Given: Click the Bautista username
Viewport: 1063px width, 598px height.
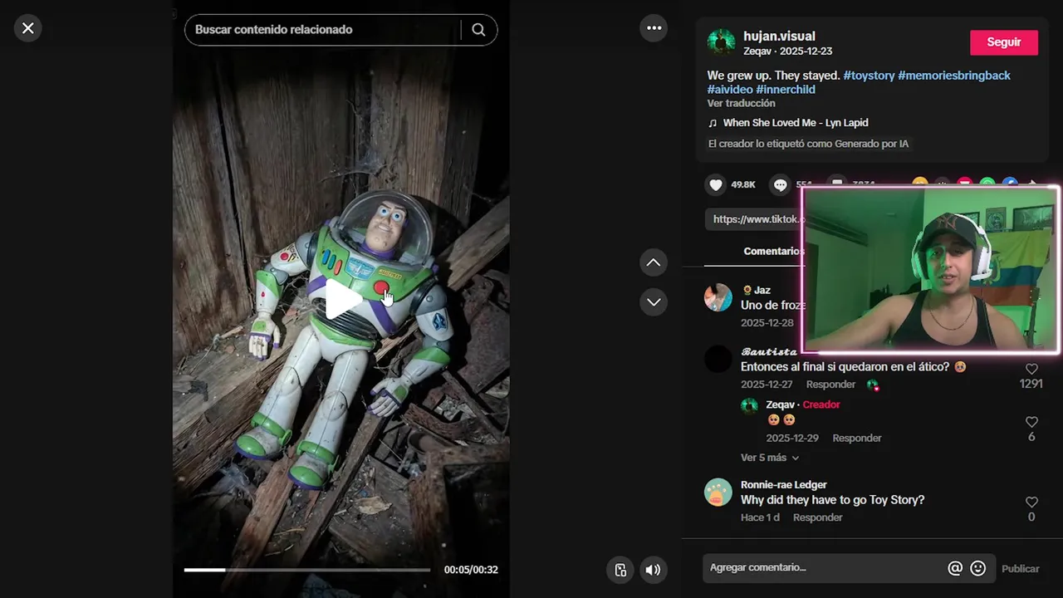Looking at the screenshot, I should [769, 352].
